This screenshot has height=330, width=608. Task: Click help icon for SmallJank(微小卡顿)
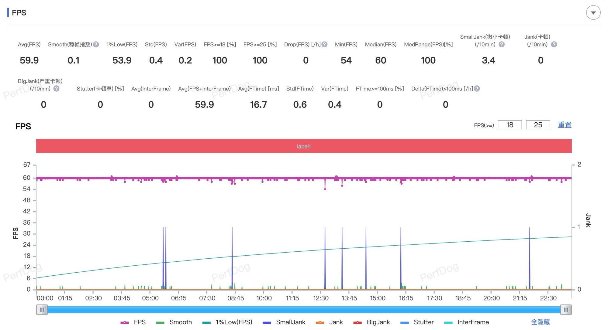[x=502, y=45]
